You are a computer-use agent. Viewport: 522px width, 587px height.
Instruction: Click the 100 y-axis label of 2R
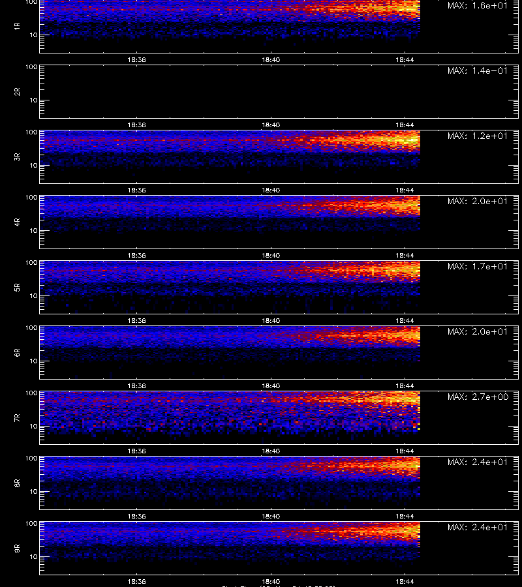(x=31, y=67)
